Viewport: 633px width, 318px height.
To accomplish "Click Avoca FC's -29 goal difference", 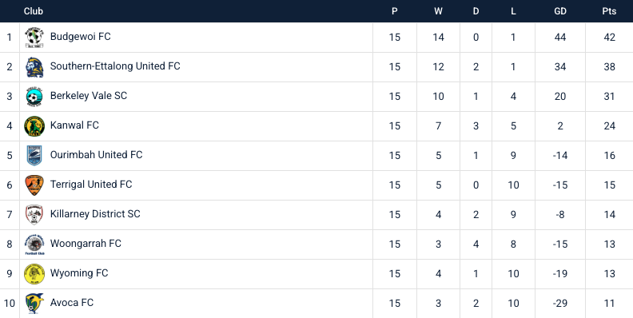I will [x=560, y=303].
